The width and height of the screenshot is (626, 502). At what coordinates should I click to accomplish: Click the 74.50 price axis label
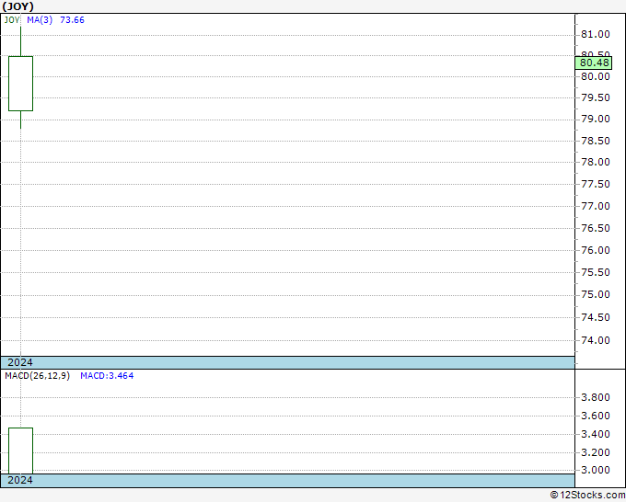(596, 317)
